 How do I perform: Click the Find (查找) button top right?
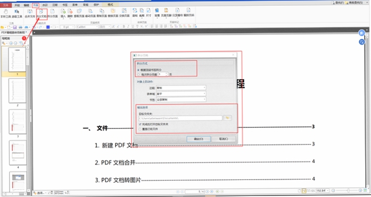[x=337, y=3]
